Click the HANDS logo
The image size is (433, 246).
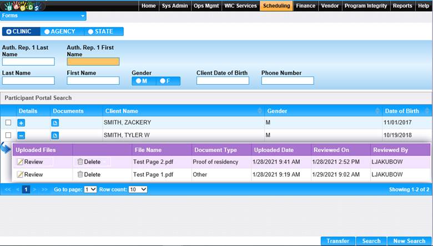click(23, 6)
